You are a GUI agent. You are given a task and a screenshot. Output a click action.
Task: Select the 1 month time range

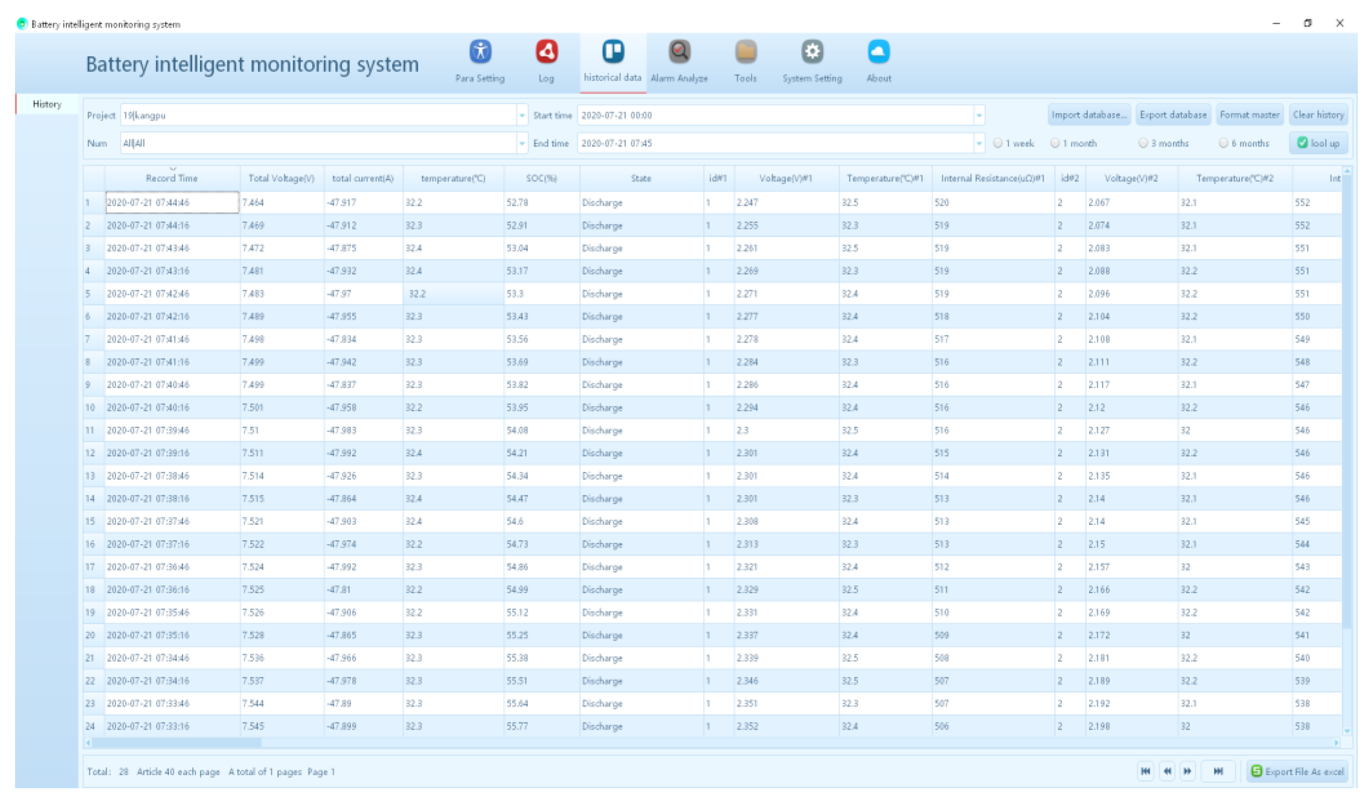pyautogui.click(x=1055, y=143)
